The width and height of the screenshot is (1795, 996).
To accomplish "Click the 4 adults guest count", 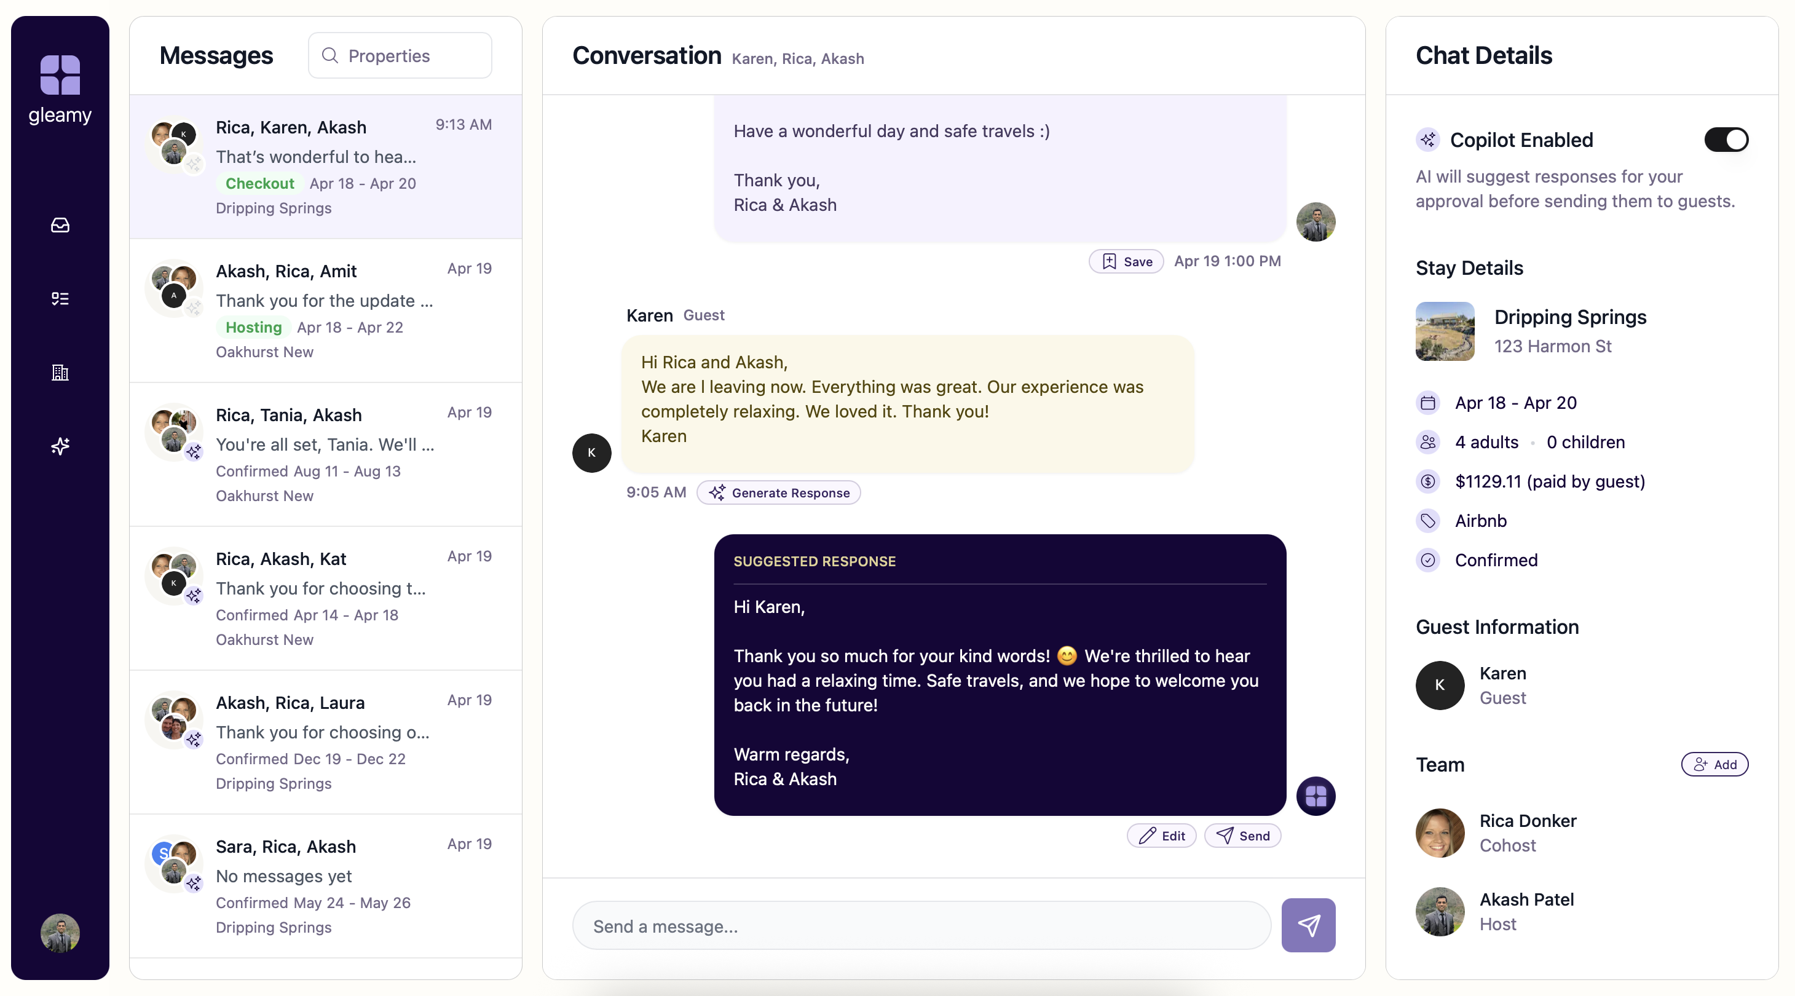I will (x=1486, y=442).
